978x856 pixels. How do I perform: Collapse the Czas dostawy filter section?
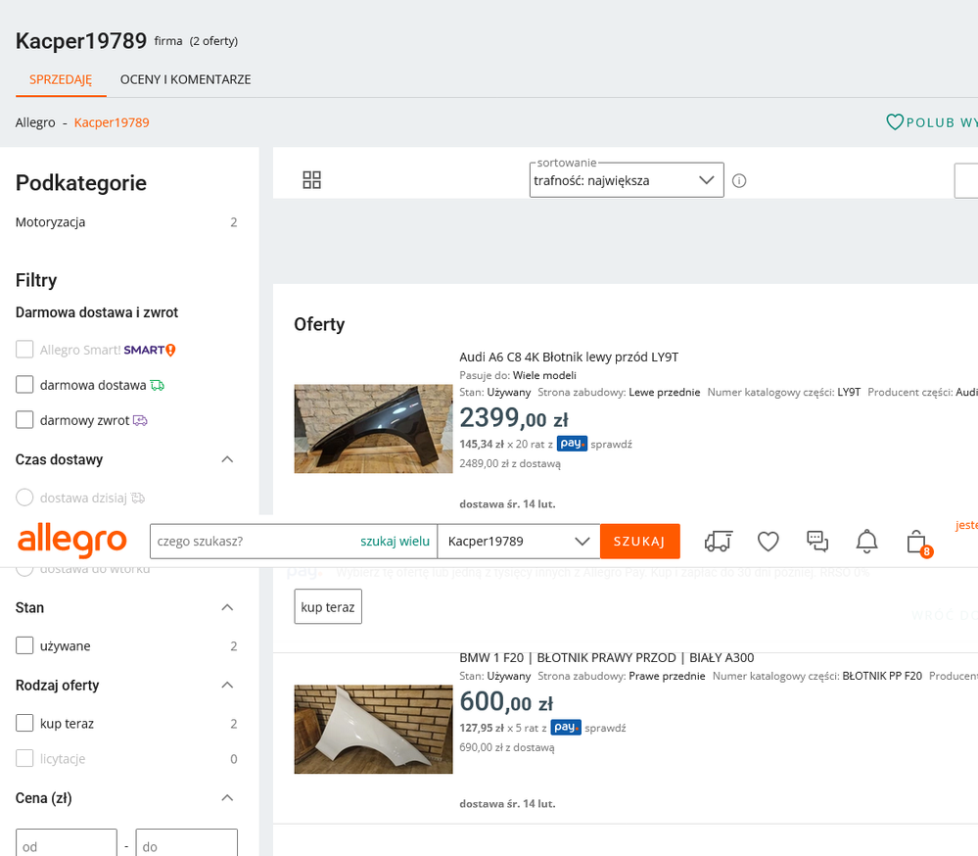(x=227, y=459)
